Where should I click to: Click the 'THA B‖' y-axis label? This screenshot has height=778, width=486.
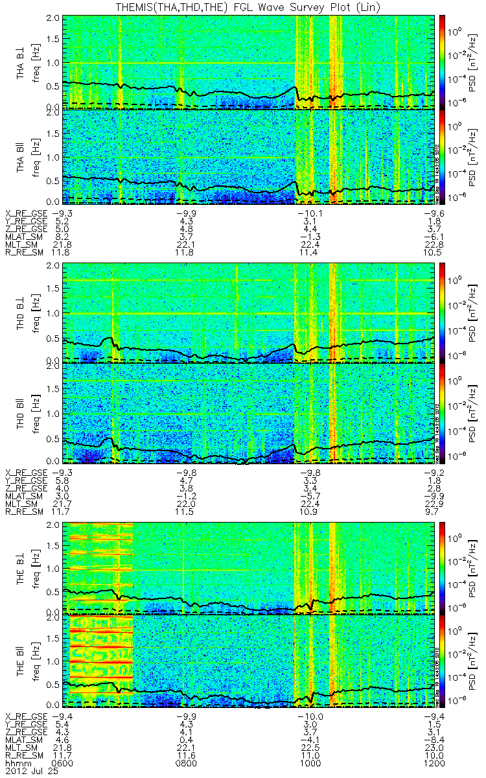coord(21,158)
